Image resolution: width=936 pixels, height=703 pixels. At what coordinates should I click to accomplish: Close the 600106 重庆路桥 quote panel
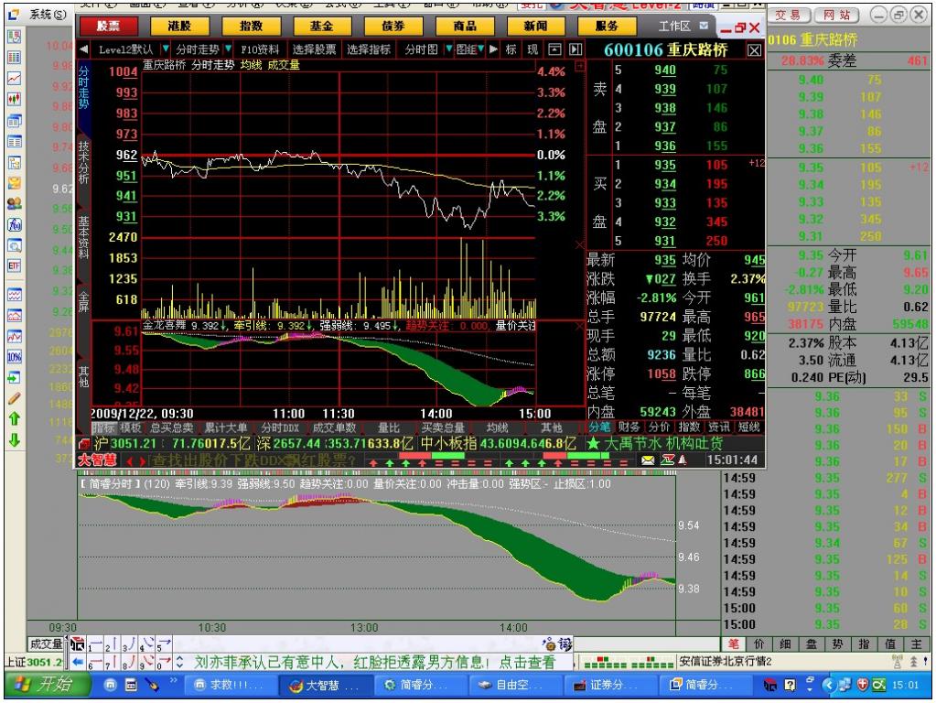(755, 50)
